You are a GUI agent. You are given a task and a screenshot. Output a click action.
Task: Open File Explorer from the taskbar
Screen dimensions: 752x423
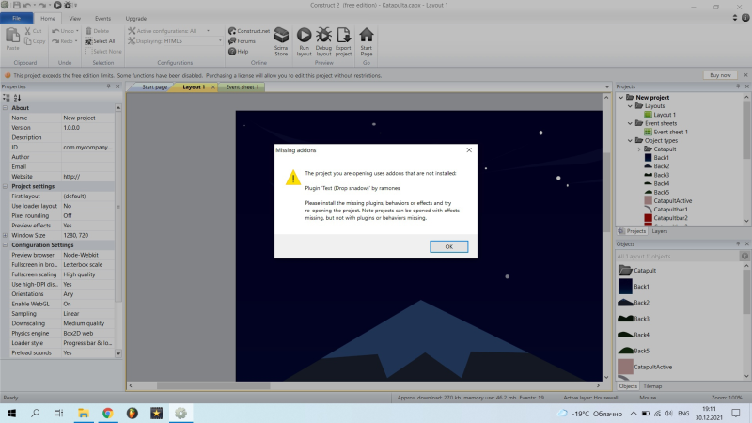[x=84, y=413]
